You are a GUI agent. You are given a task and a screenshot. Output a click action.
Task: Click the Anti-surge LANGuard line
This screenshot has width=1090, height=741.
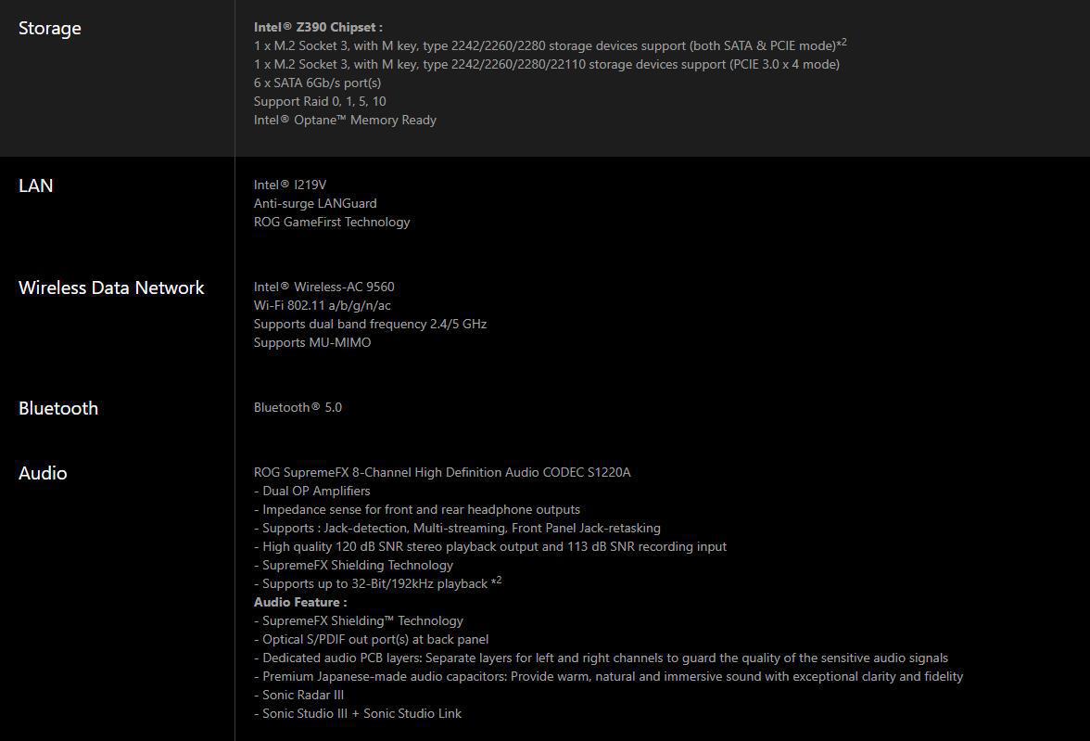[x=315, y=204]
